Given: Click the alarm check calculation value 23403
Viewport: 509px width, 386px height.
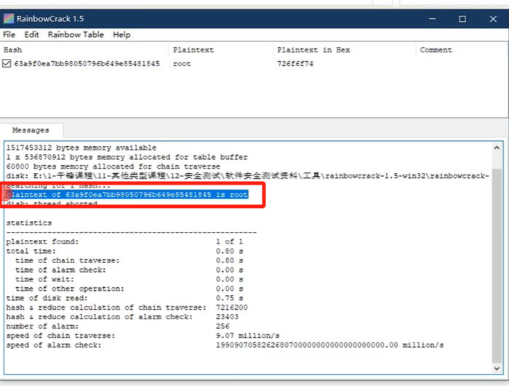Looking at the screenshot, I should 227,317.
